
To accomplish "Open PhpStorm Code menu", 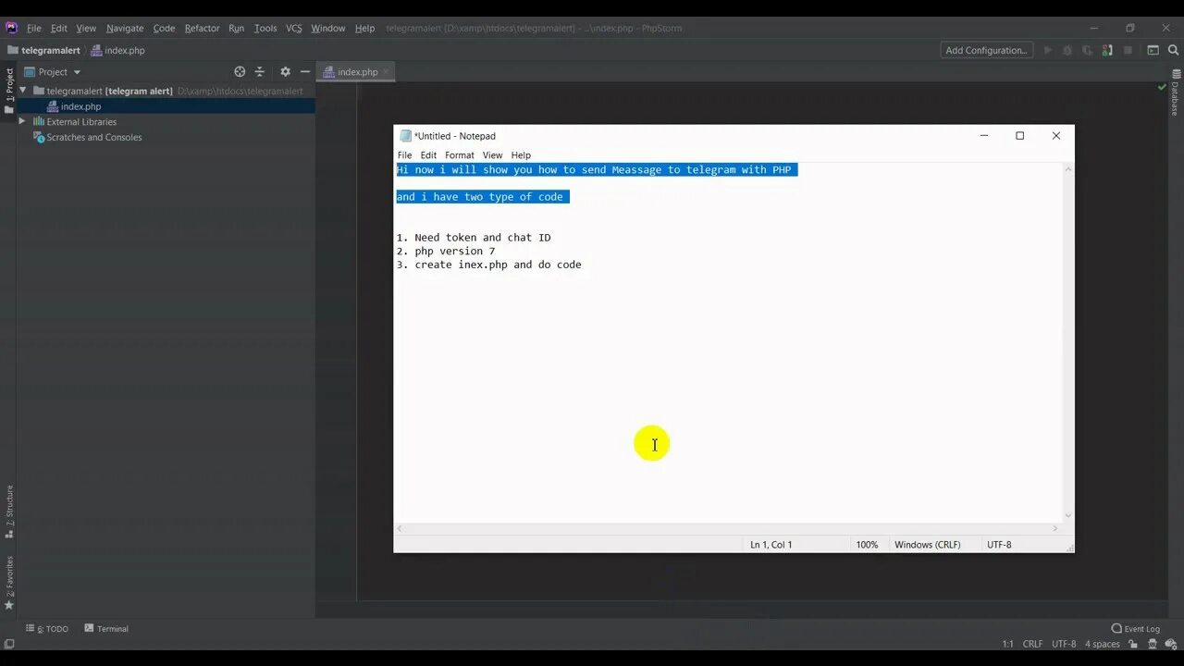I will tap(164, 28).
